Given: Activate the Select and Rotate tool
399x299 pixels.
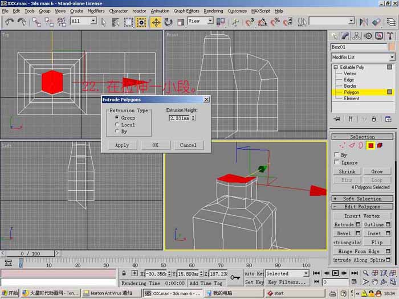Looking at the screenshot, I should point(168,22).
